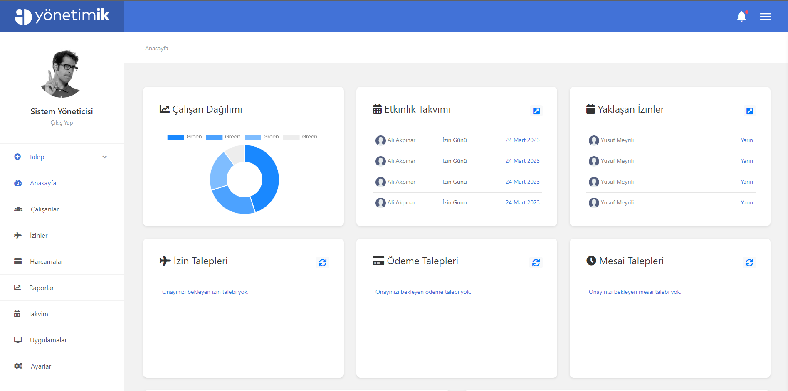Open Etkinlik Takvimi external link icon
Screen dimensions: 788x391
(x=536, y=111)
